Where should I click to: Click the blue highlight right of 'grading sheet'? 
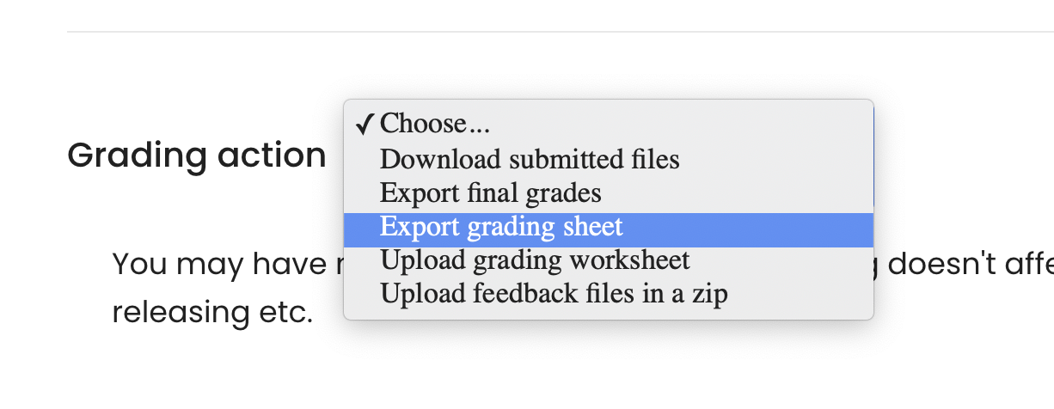(746, 227)
